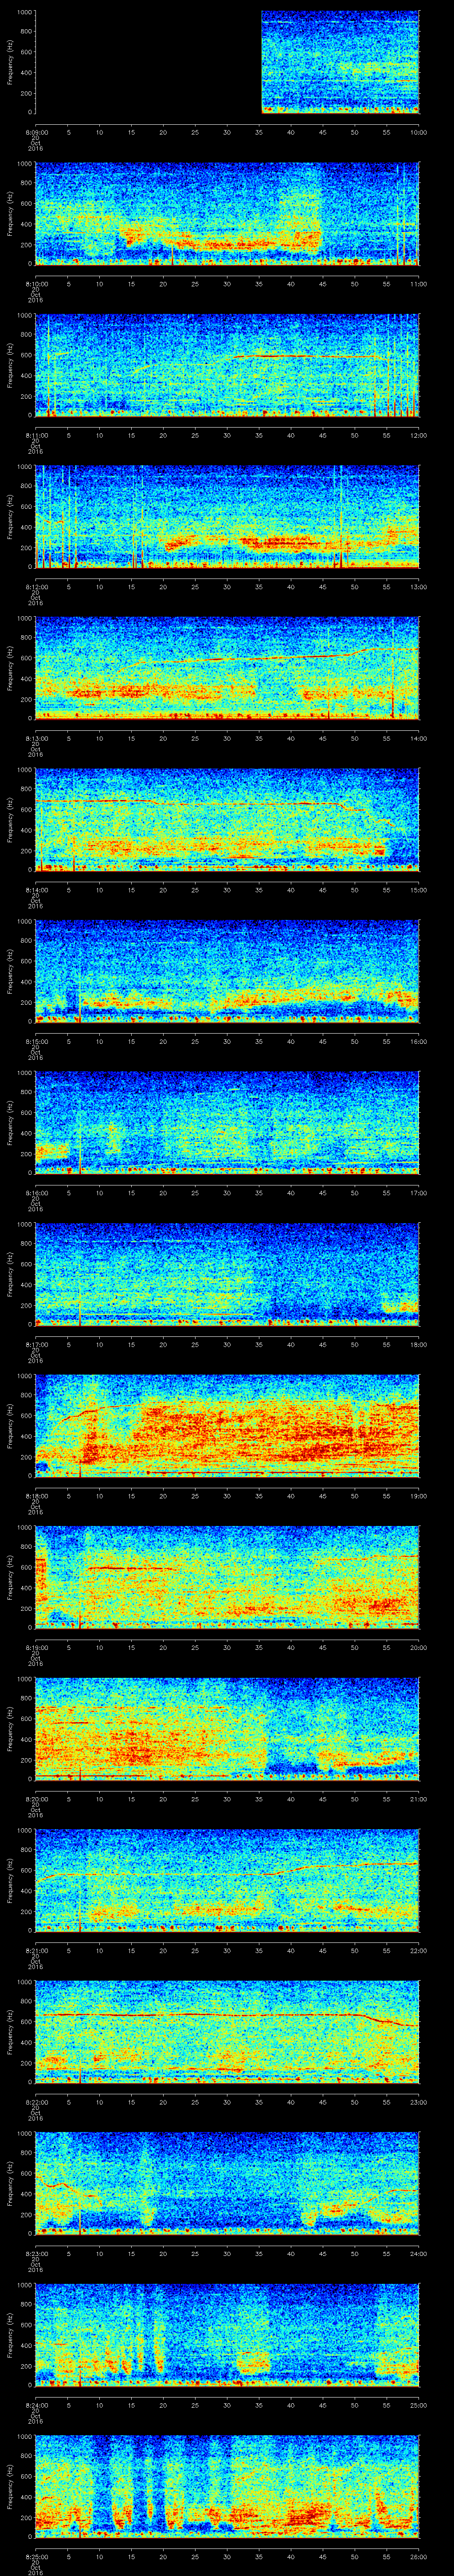The width and height of the screenshot is (454, 2576).
Task: Click the 19:00 end time label
Action: [419, 1495]
